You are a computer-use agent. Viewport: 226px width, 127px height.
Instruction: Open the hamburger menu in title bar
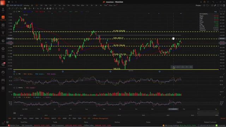9,2
